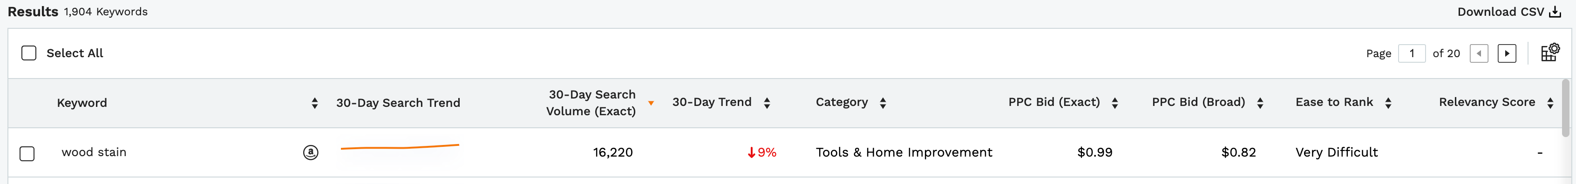Viewport: 1576px width, 184px height.
Task: Sort by PPC Bid (Broad) arrows
Action: click(x=1260, y=103)
